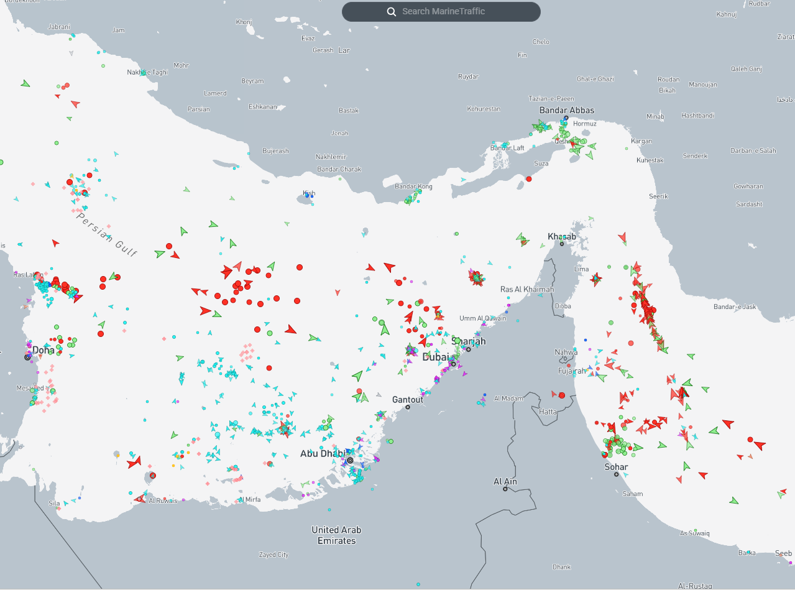Click the Khasab port marker dot
Screen dimensions: 795x590
click(562, 244)
